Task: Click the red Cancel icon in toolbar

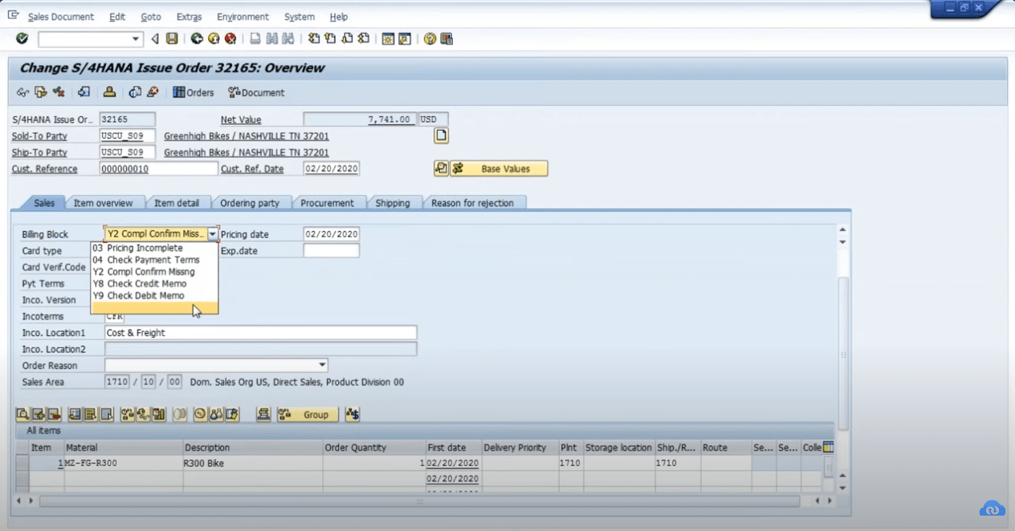Action: pos(230,39)
